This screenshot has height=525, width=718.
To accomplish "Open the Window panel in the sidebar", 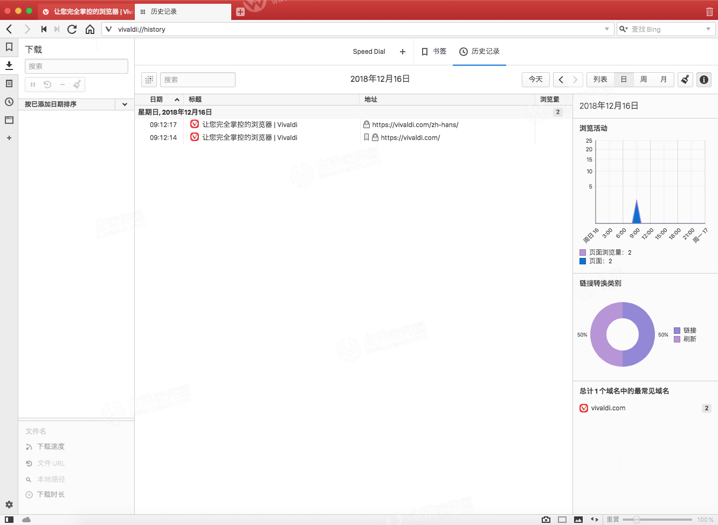I will pyautogui.click(x=9, y=120).
